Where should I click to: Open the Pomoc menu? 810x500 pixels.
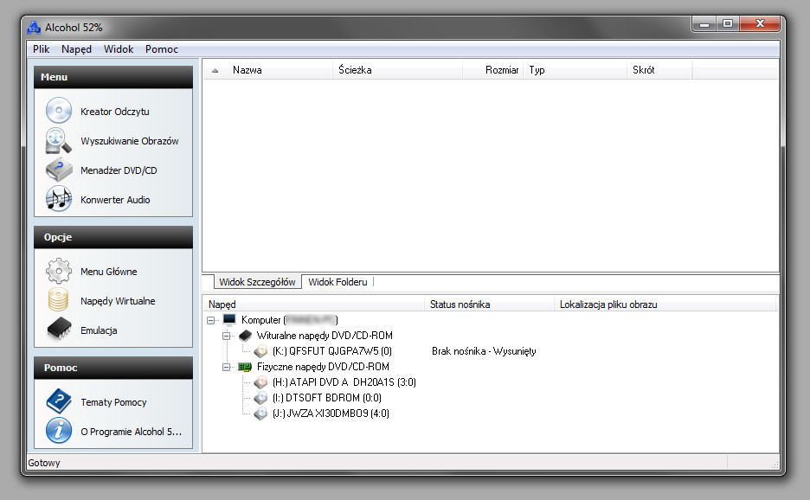162,49
